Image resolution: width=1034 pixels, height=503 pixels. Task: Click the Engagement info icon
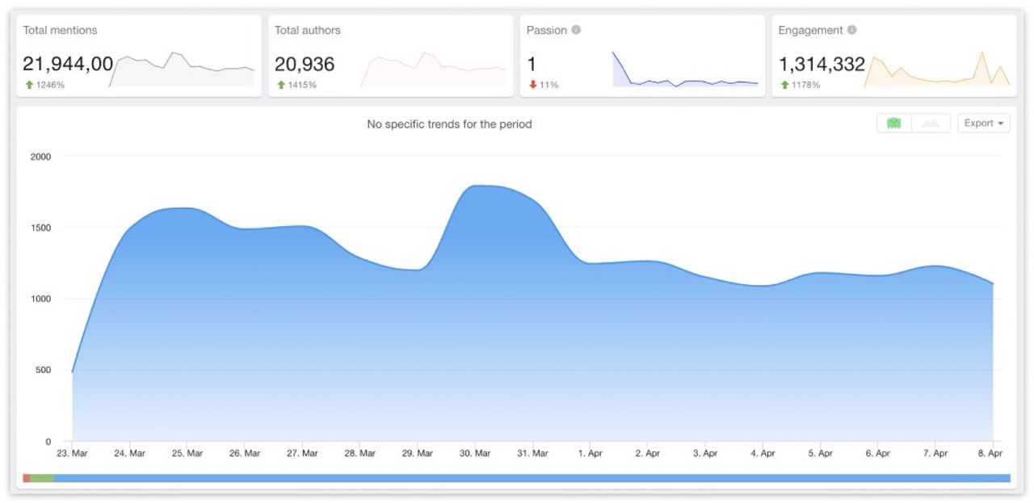tap(851, 31)
